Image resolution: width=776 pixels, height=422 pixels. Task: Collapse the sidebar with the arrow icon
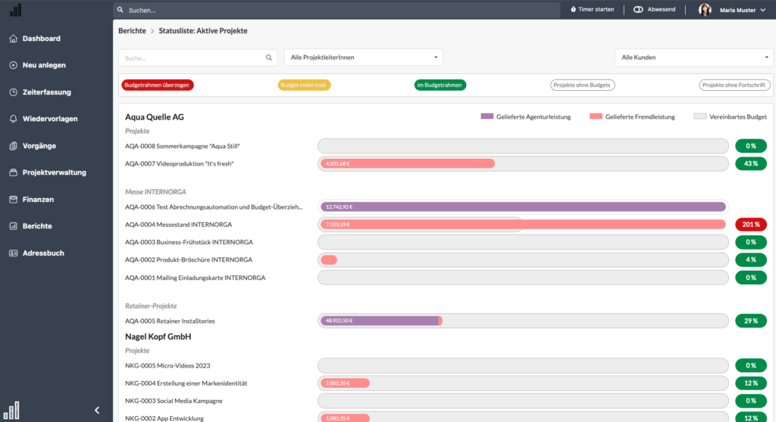(97, 410)
